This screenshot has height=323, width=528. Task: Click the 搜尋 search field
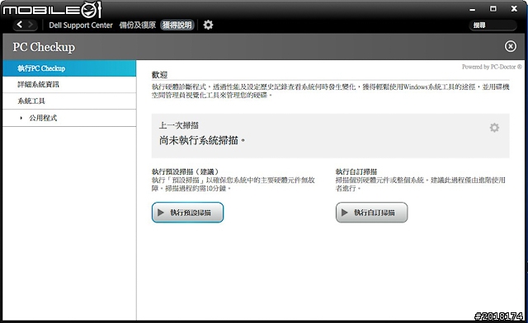coord(493,26)
